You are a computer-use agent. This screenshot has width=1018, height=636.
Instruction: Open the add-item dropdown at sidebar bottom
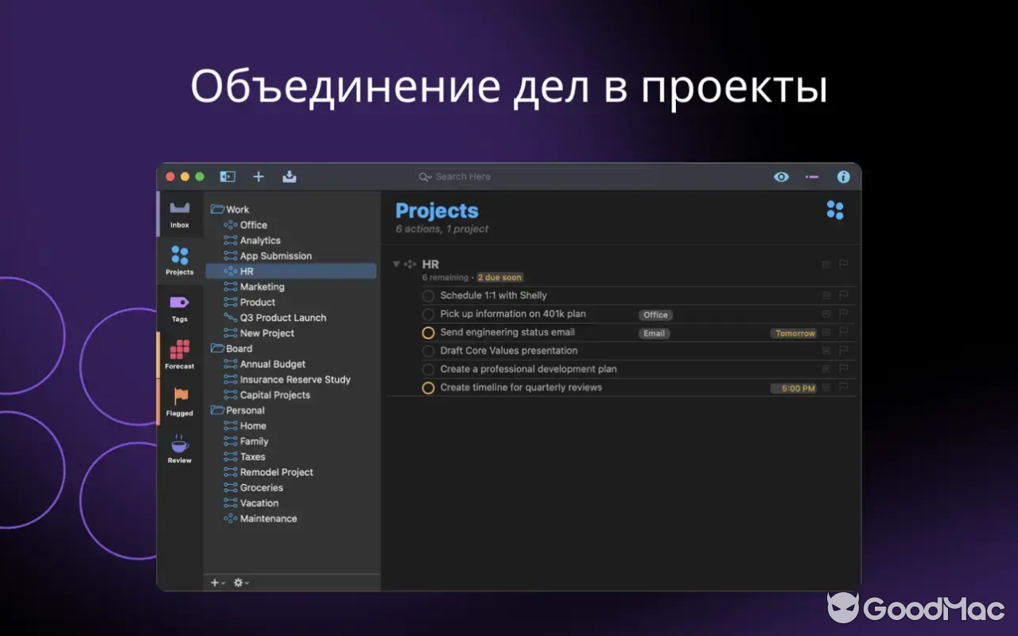coord(215,583)
